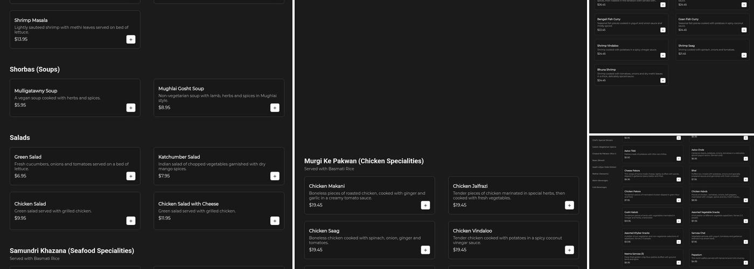The image size is (754, 269).
Task: Add Bhuna Shrimp to the order
Action: (663, 81)
